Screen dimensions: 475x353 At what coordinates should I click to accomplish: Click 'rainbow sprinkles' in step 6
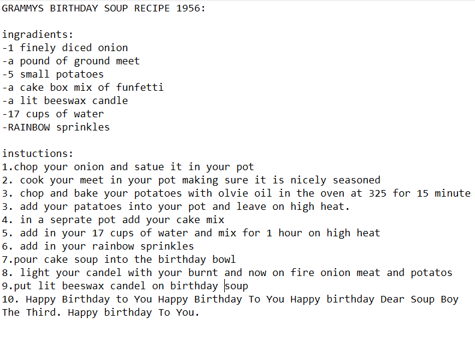click(x=142, y=247)
